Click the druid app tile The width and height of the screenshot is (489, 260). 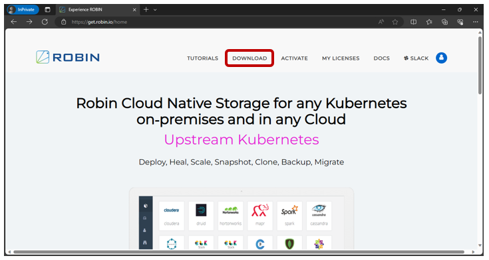point(201,216)
